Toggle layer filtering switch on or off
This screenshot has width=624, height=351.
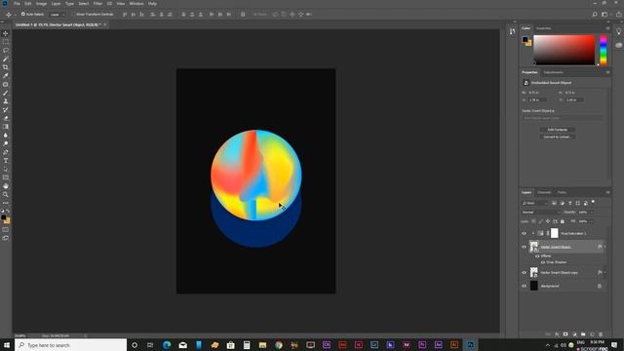click(594, 202)
